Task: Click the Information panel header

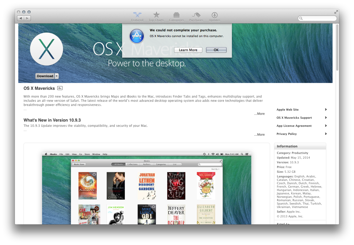Action: (x=300, y=146)
